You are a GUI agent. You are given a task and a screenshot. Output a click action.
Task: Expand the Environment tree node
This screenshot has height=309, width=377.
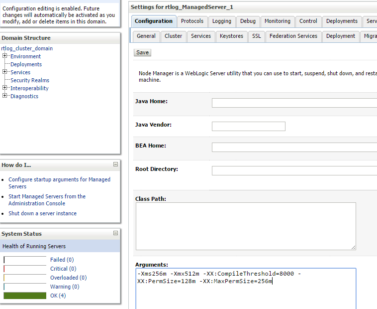(x=4, y=56)
